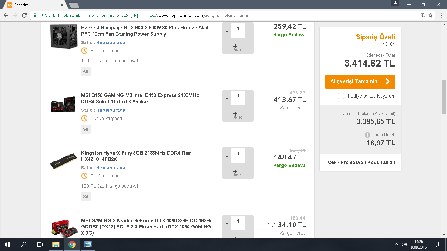
Task: Click the info icon beside Kargo Ücreti
Action: 367,135
